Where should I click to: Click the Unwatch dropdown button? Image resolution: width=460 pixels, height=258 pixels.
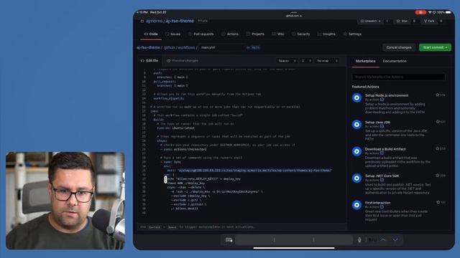(371, 21)
